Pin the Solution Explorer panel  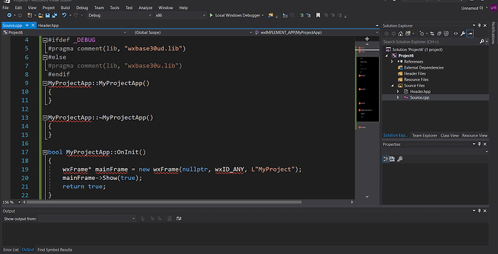click(479, 26)
